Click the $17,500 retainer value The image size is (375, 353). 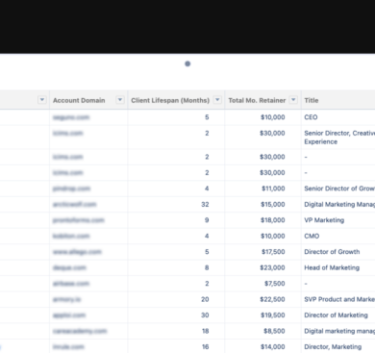point(273,252)
